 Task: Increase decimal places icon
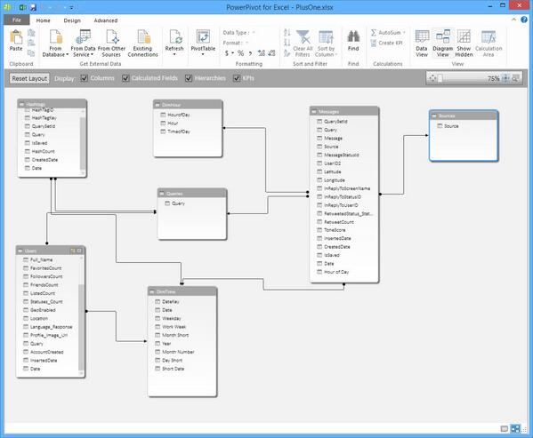(x=261, y=53)
